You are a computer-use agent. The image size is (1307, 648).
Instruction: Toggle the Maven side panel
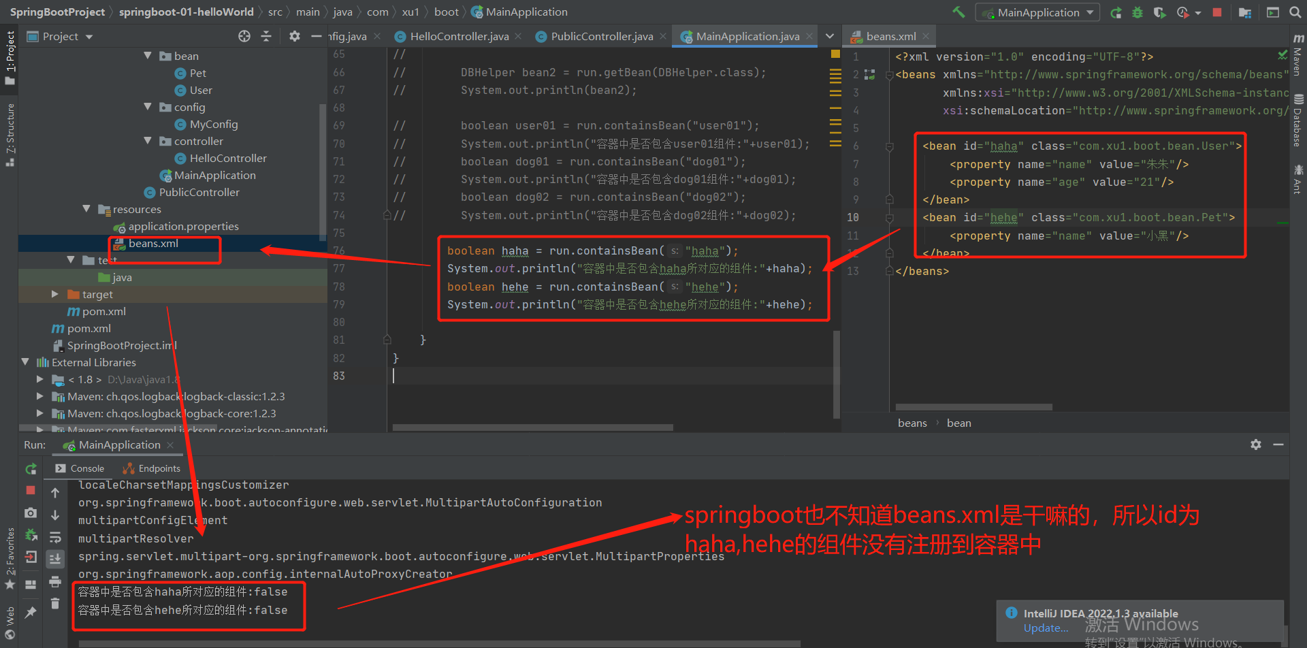pyautogui.click(x=1298, y=55)
